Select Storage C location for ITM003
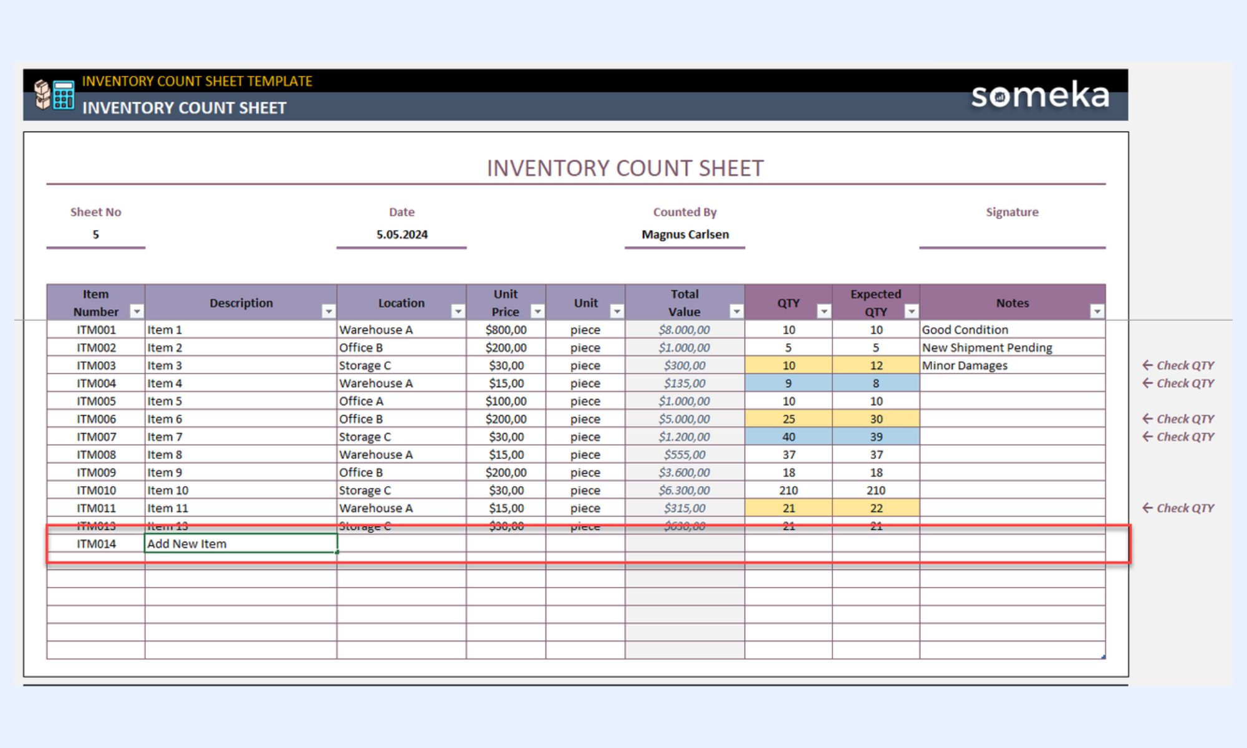 point(402,365)
